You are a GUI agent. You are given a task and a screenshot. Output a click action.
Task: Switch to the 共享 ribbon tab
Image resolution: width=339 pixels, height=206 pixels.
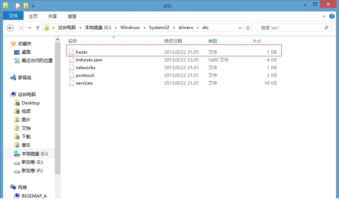click(53, 16)
